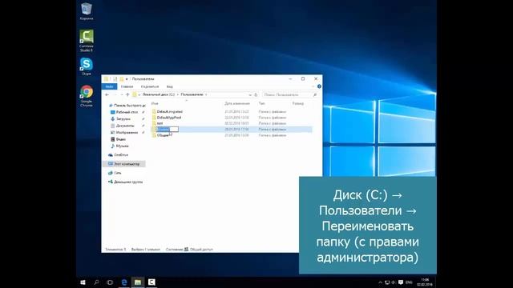Open the Skype desktop shortcut
This screenshot has height=288, width=513.
87,66
